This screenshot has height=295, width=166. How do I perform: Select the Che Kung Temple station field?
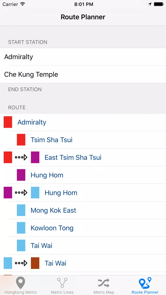coord(31,75)
